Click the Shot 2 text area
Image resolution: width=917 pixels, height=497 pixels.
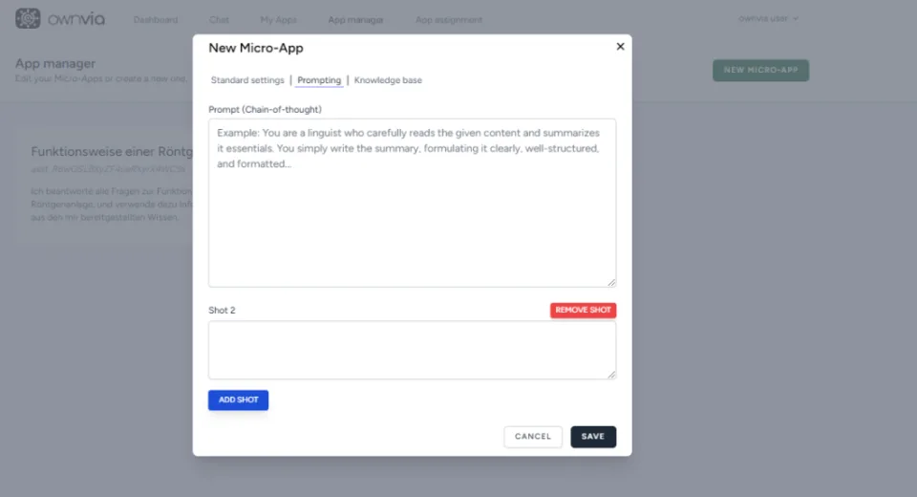(x=413, y=350)
